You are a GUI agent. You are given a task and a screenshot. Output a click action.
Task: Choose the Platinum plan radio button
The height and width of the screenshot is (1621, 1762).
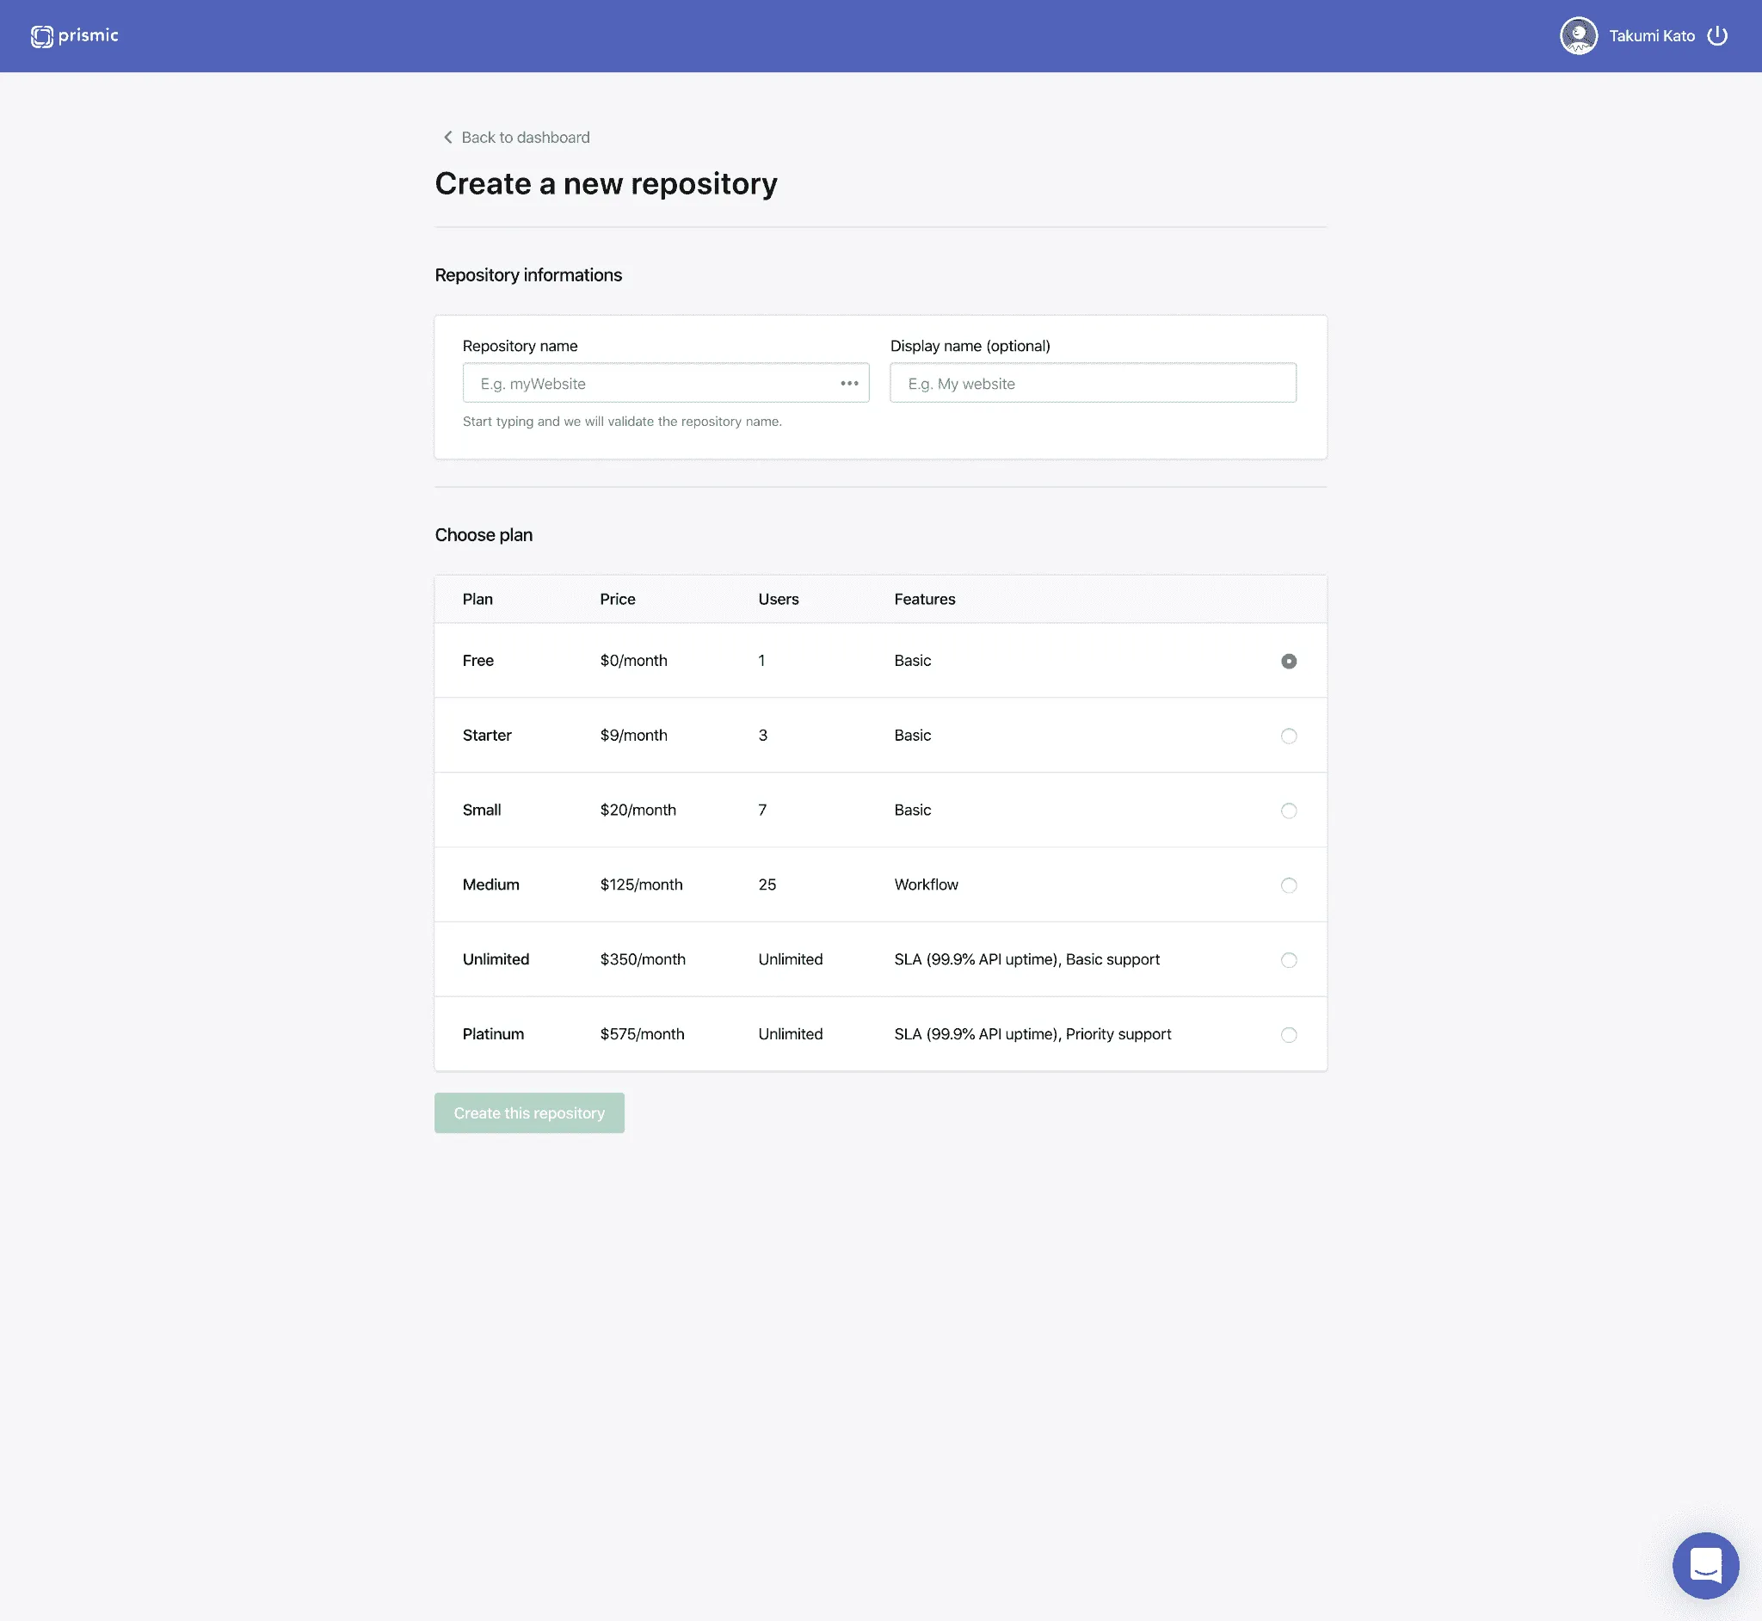(1287, 1035)
